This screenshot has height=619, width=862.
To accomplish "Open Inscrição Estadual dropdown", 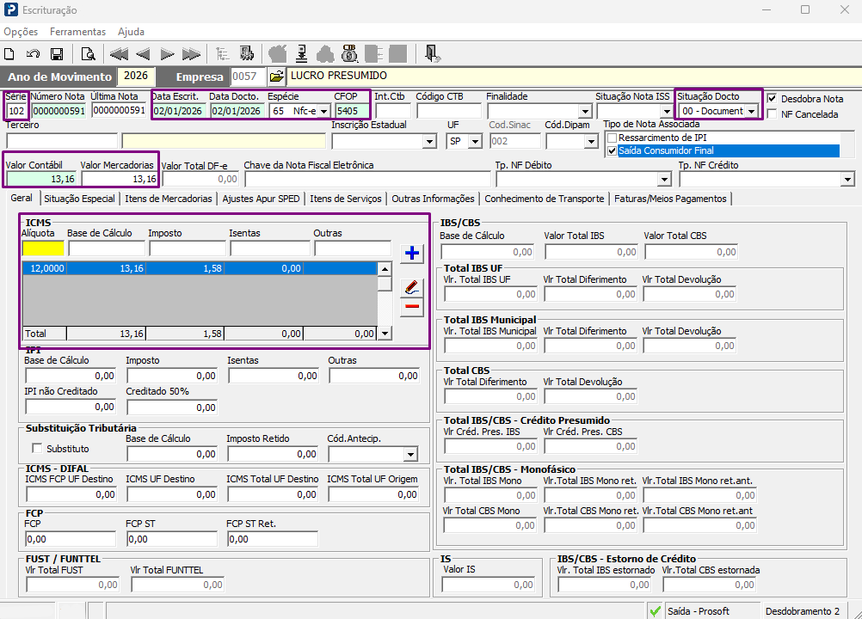I will (x=430, y=142).
